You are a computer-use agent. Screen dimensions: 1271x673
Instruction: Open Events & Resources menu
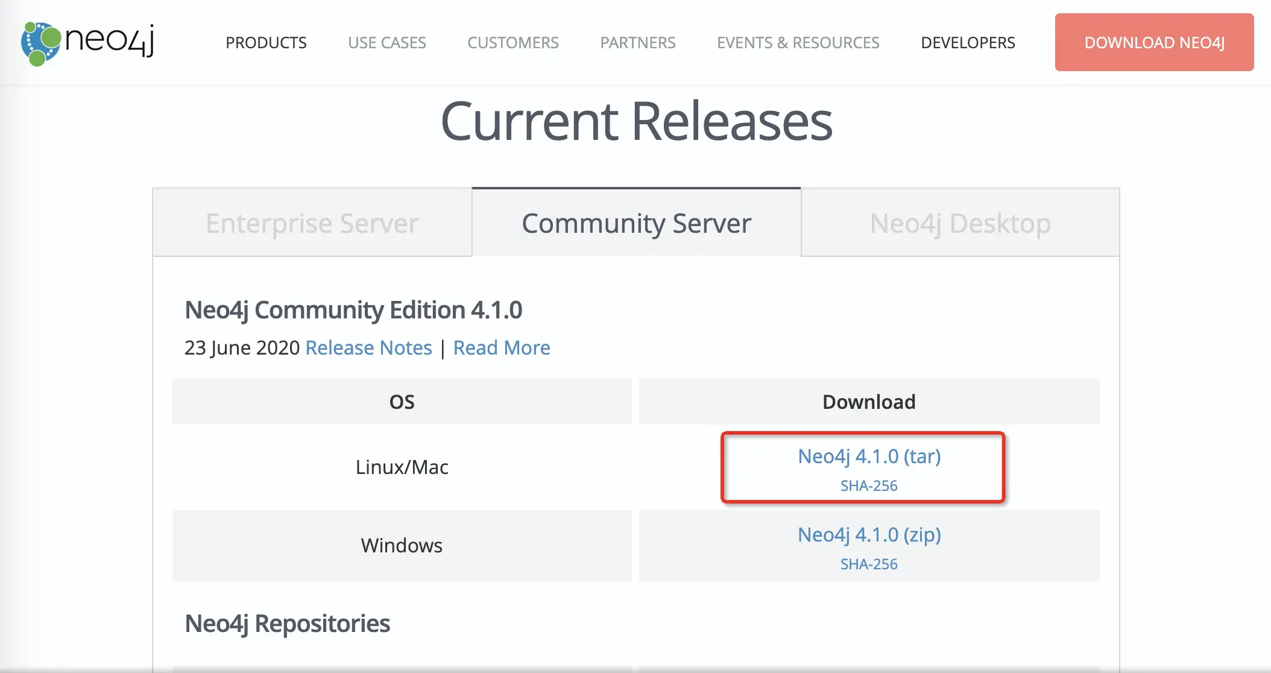click(x=798, y=43)
